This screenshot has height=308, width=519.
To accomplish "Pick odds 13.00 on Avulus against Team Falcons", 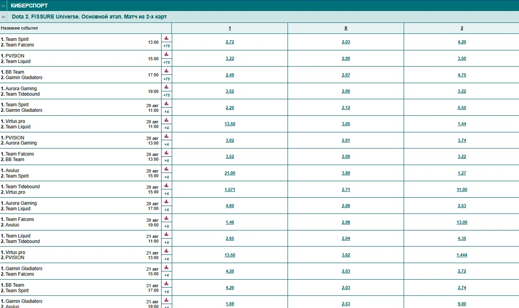I will [x=462, y=223].
